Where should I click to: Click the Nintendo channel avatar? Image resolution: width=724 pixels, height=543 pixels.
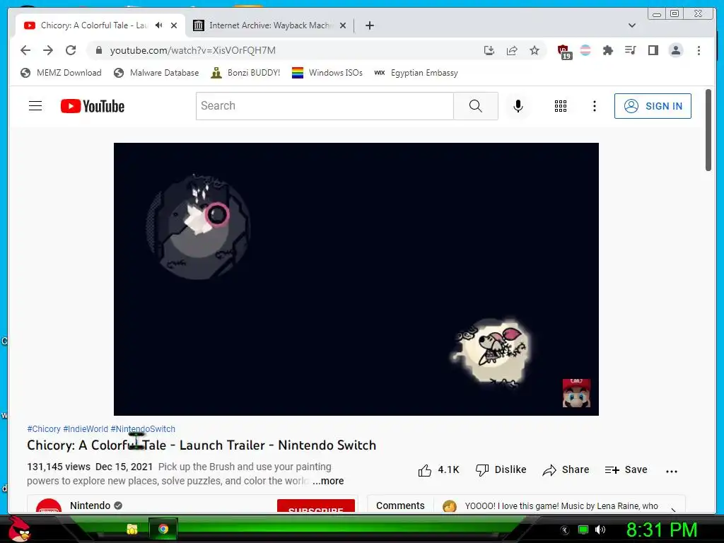pos(49,506)
